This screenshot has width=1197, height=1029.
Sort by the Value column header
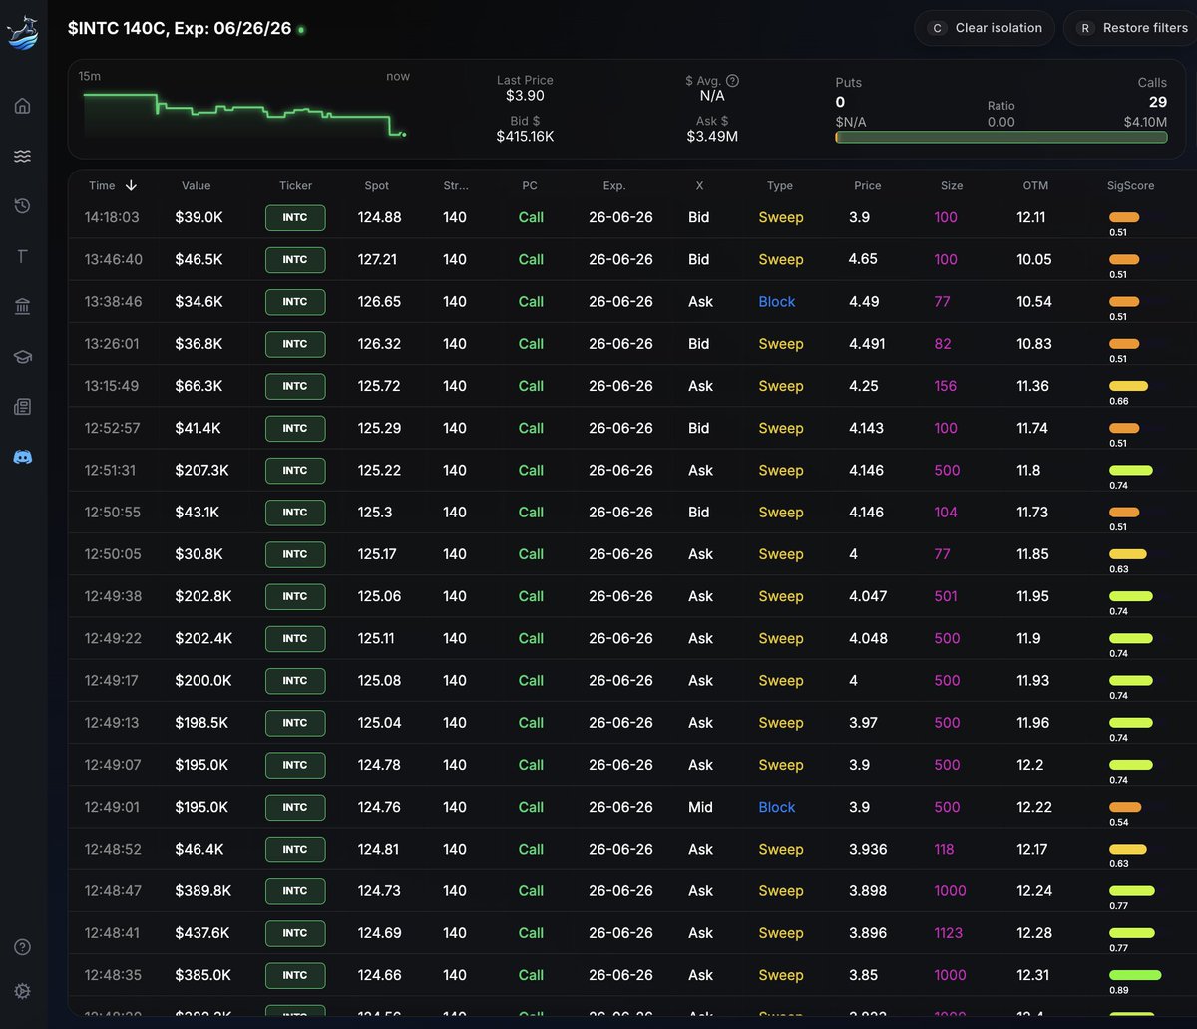pos(196,185)
